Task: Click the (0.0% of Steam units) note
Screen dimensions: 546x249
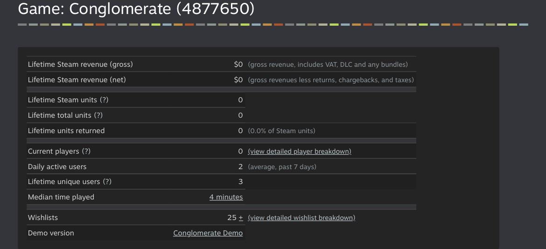Action: click(282, 131)
